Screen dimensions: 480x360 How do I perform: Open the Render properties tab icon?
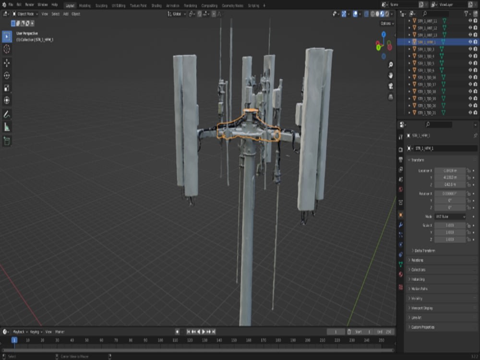[401, 150]
